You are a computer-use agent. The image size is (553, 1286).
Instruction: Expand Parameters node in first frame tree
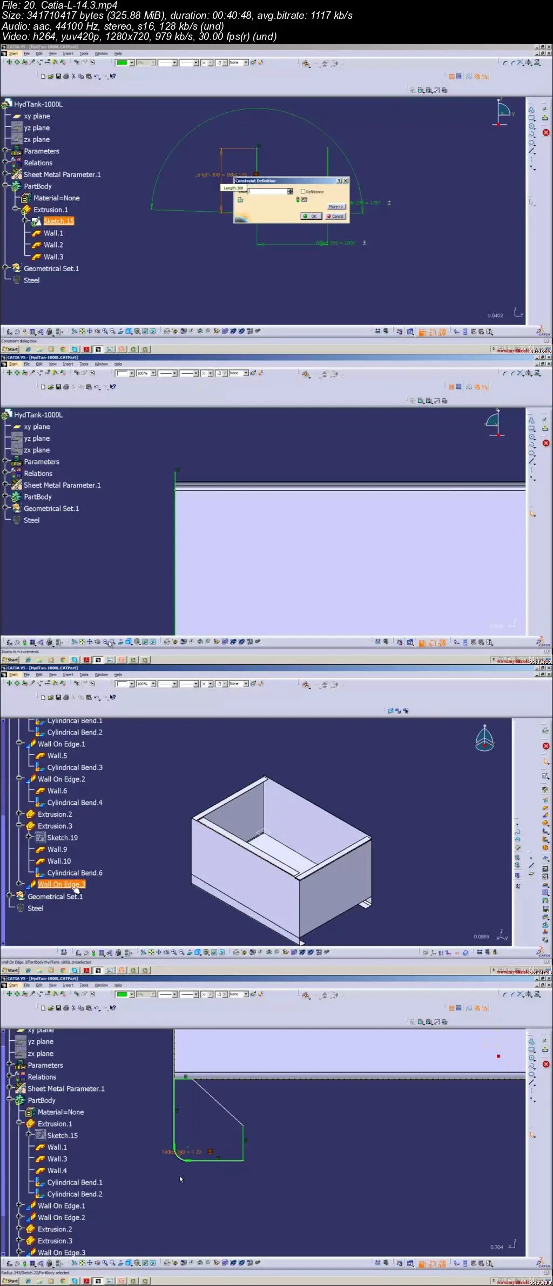(x=5, y=150)
